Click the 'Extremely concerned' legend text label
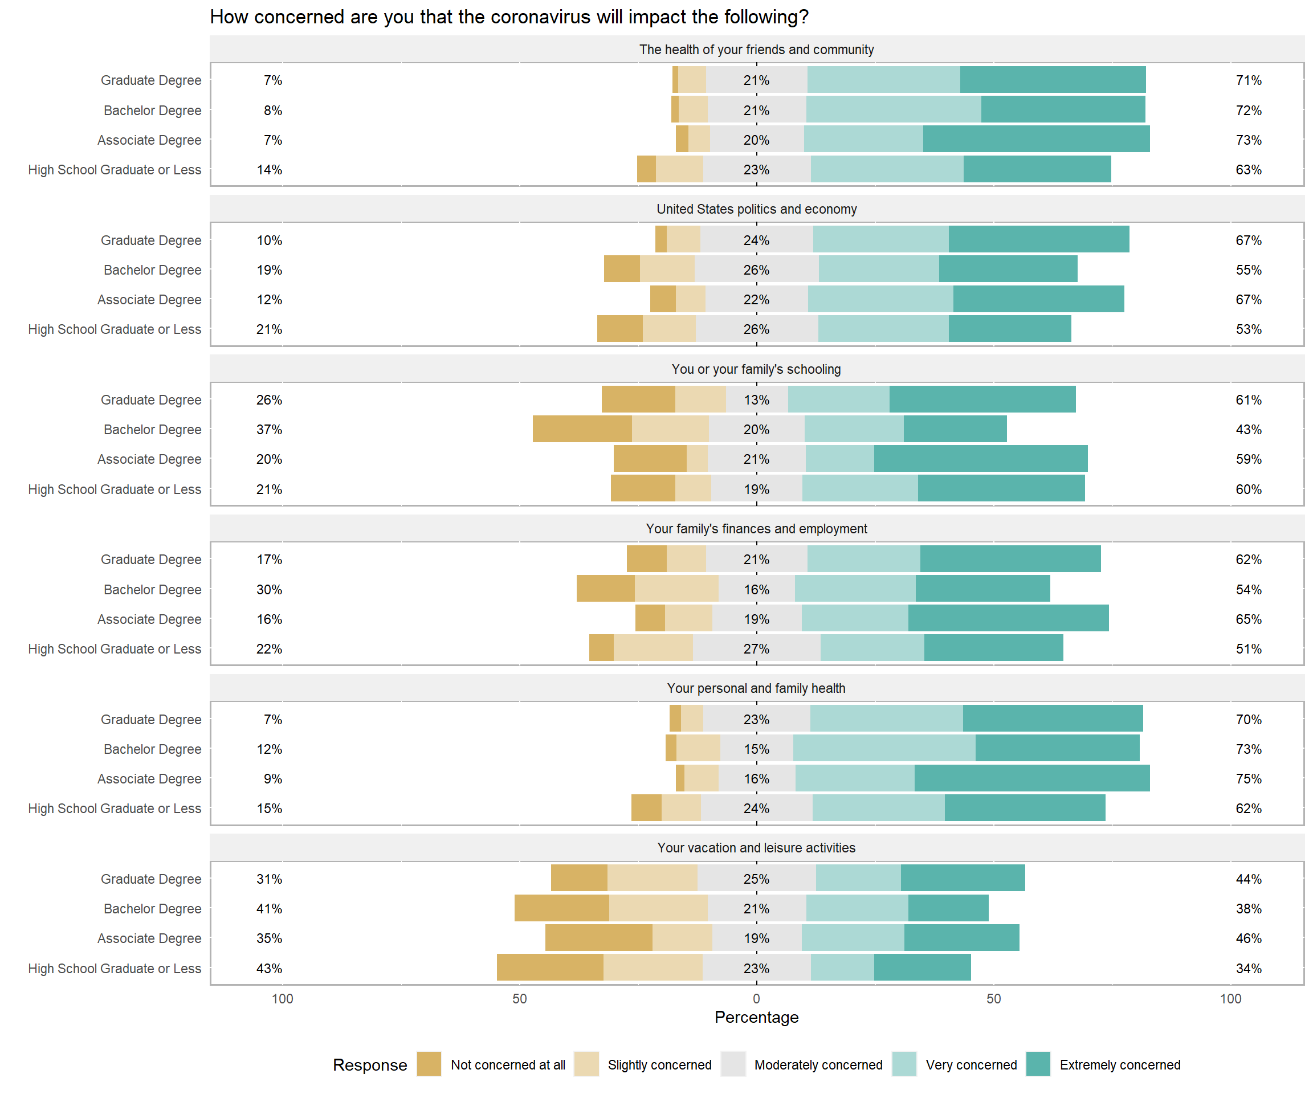The height and width of the screenshot is (1094, 1313). (x=1119, y=1064)
